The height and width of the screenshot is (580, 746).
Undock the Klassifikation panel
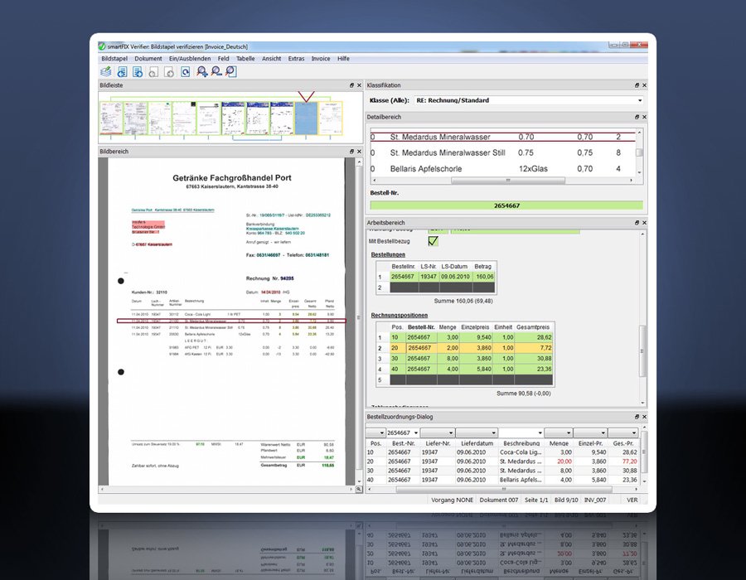(x=637, y=85)
